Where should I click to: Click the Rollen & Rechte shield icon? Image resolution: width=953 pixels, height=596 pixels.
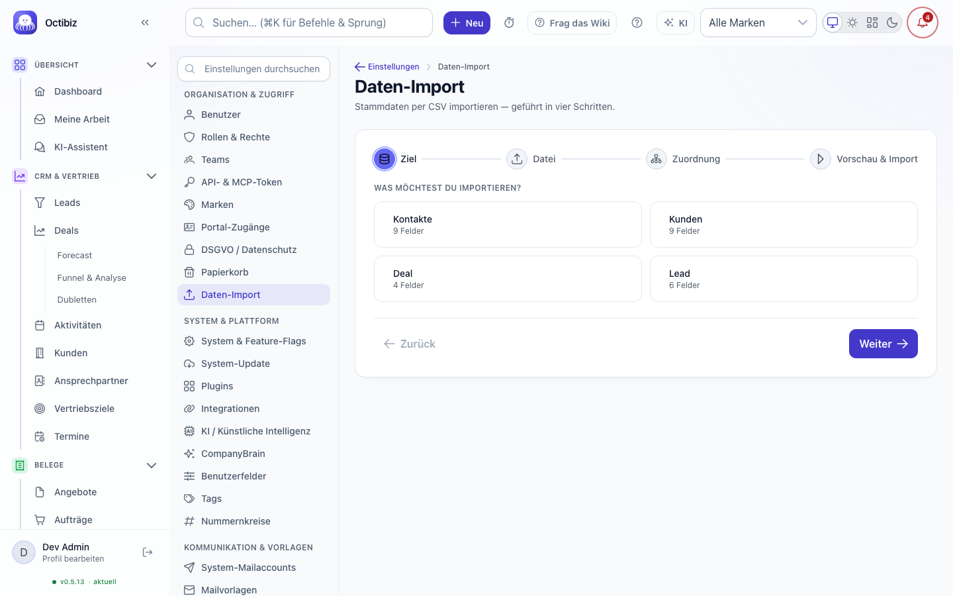pyautogui.click(x=189, y=137)
